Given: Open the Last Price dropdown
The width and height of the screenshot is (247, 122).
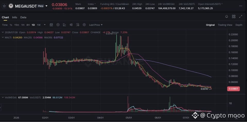Looking at the screenshot, I should [96, 25].
